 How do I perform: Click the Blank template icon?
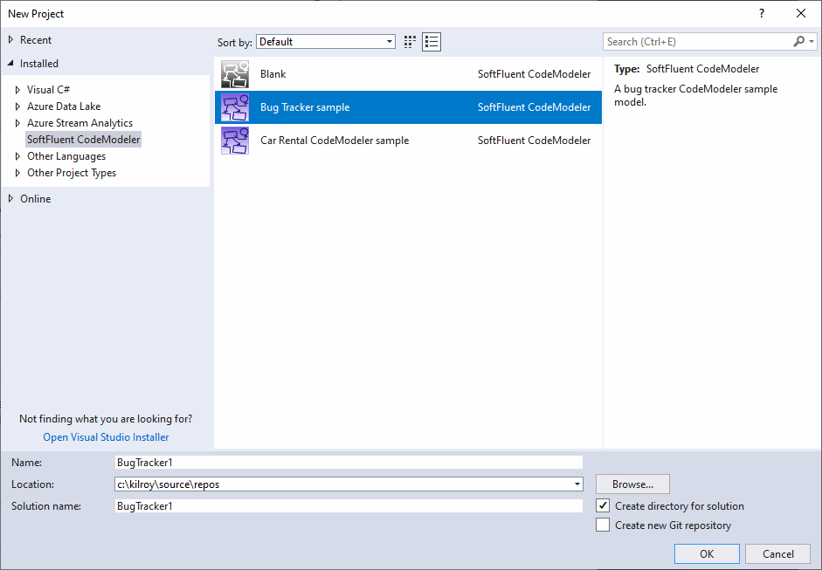pyautogui.click(x=235, y=74)
